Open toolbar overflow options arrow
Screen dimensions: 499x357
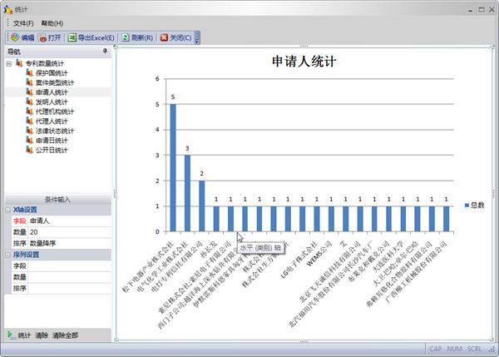point(197,39)
